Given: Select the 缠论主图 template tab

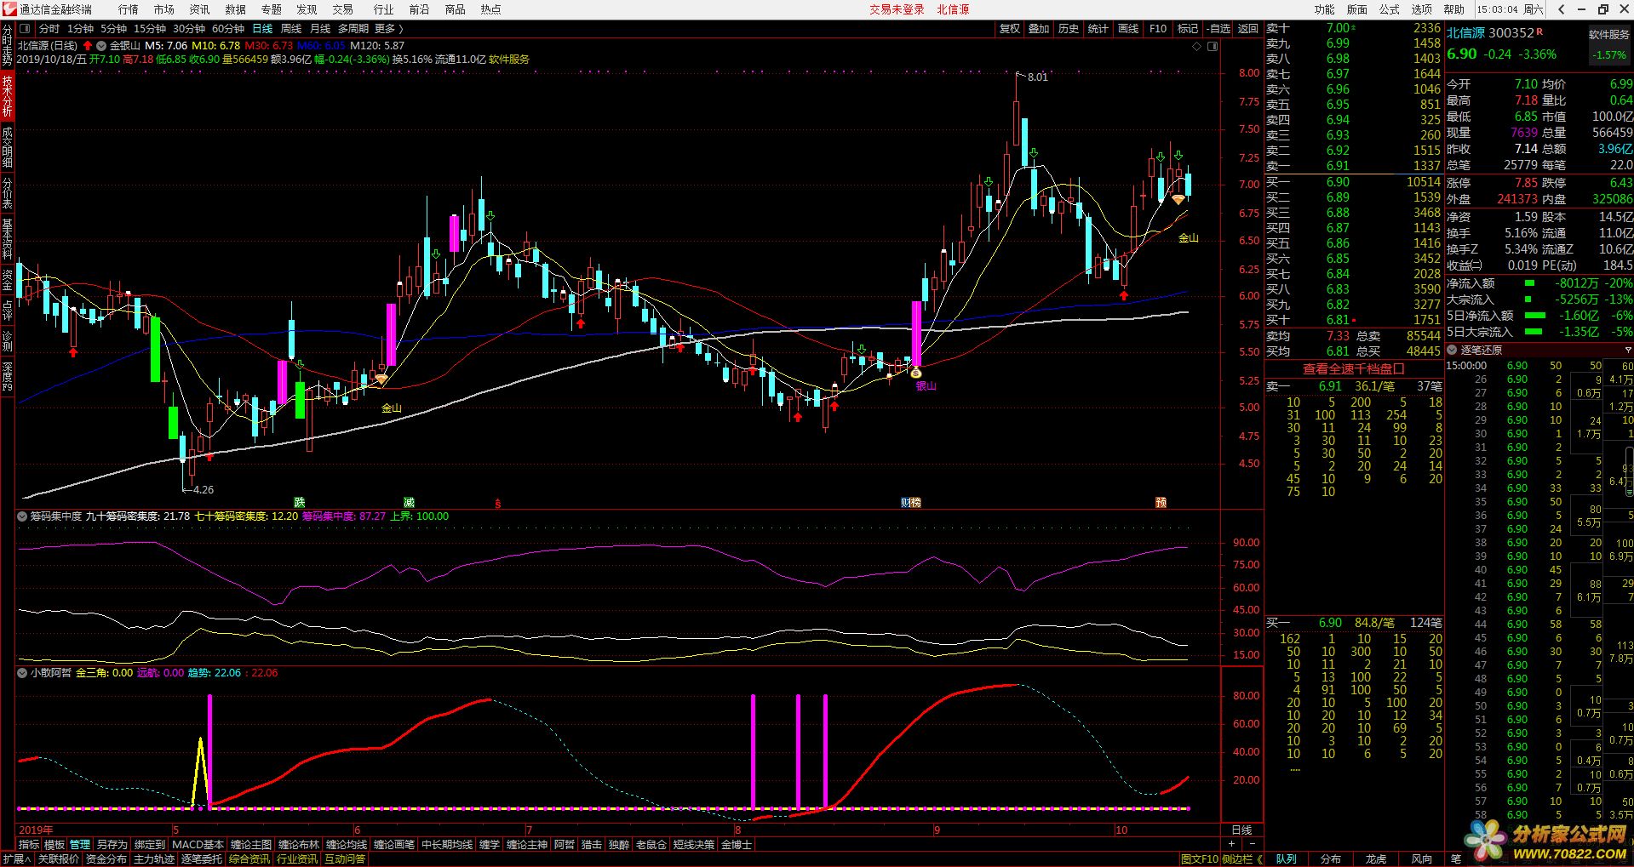Looking at the screenshot, I should (251, 845).
